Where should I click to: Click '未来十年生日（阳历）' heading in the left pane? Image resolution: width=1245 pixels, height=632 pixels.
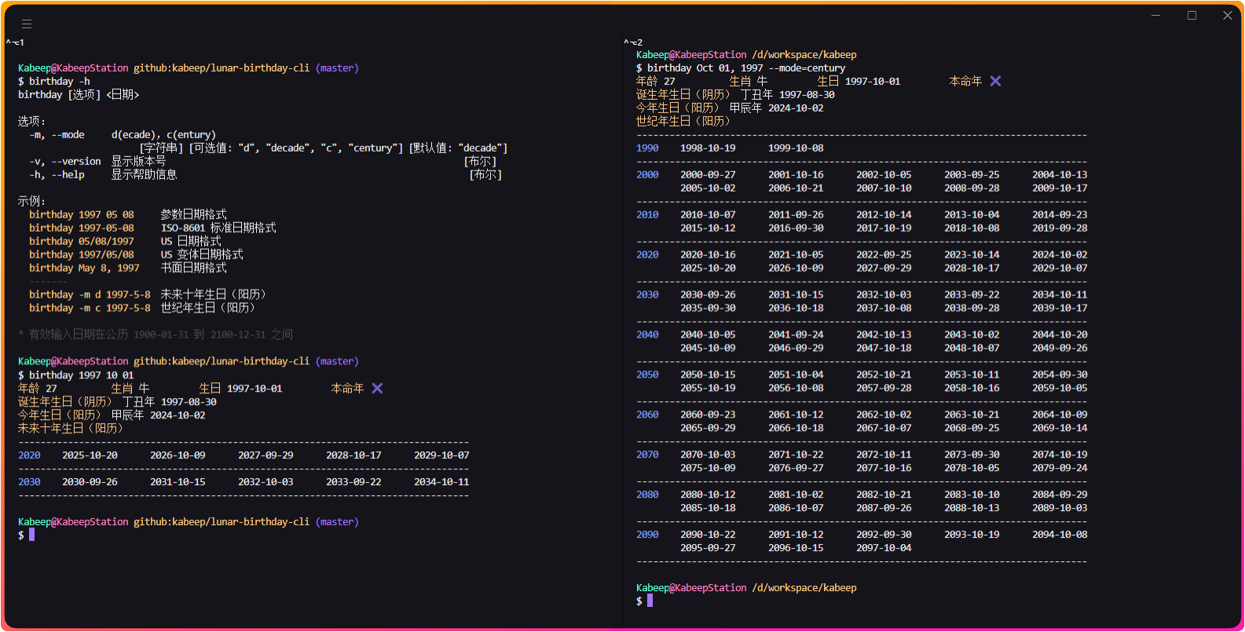pyautogui.click(x=70, y=429)
